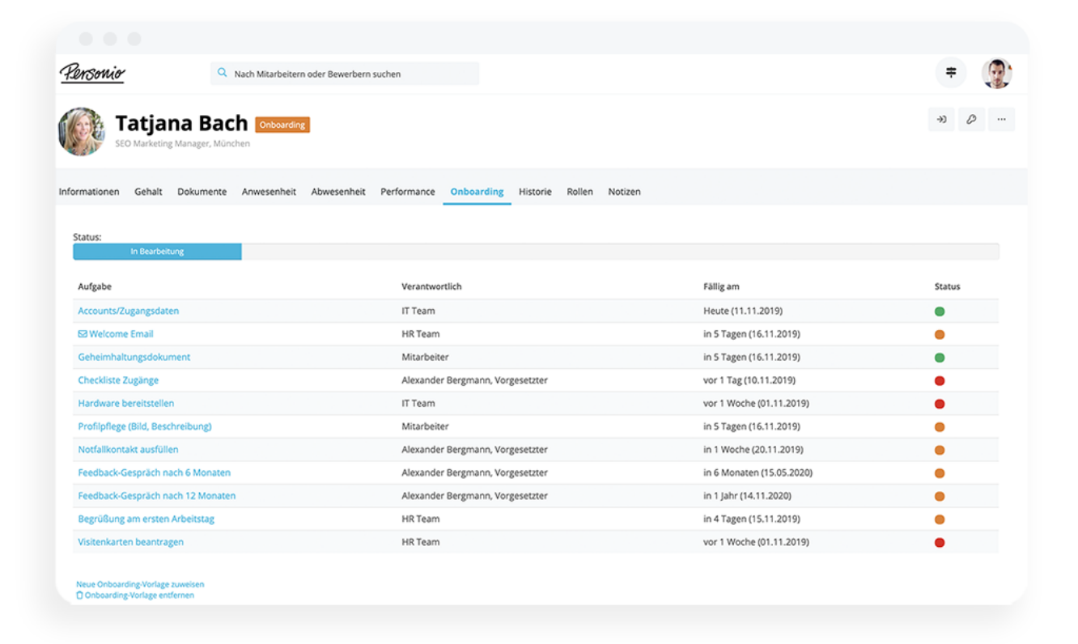Select the Onboarding tab

pos(477,192)
